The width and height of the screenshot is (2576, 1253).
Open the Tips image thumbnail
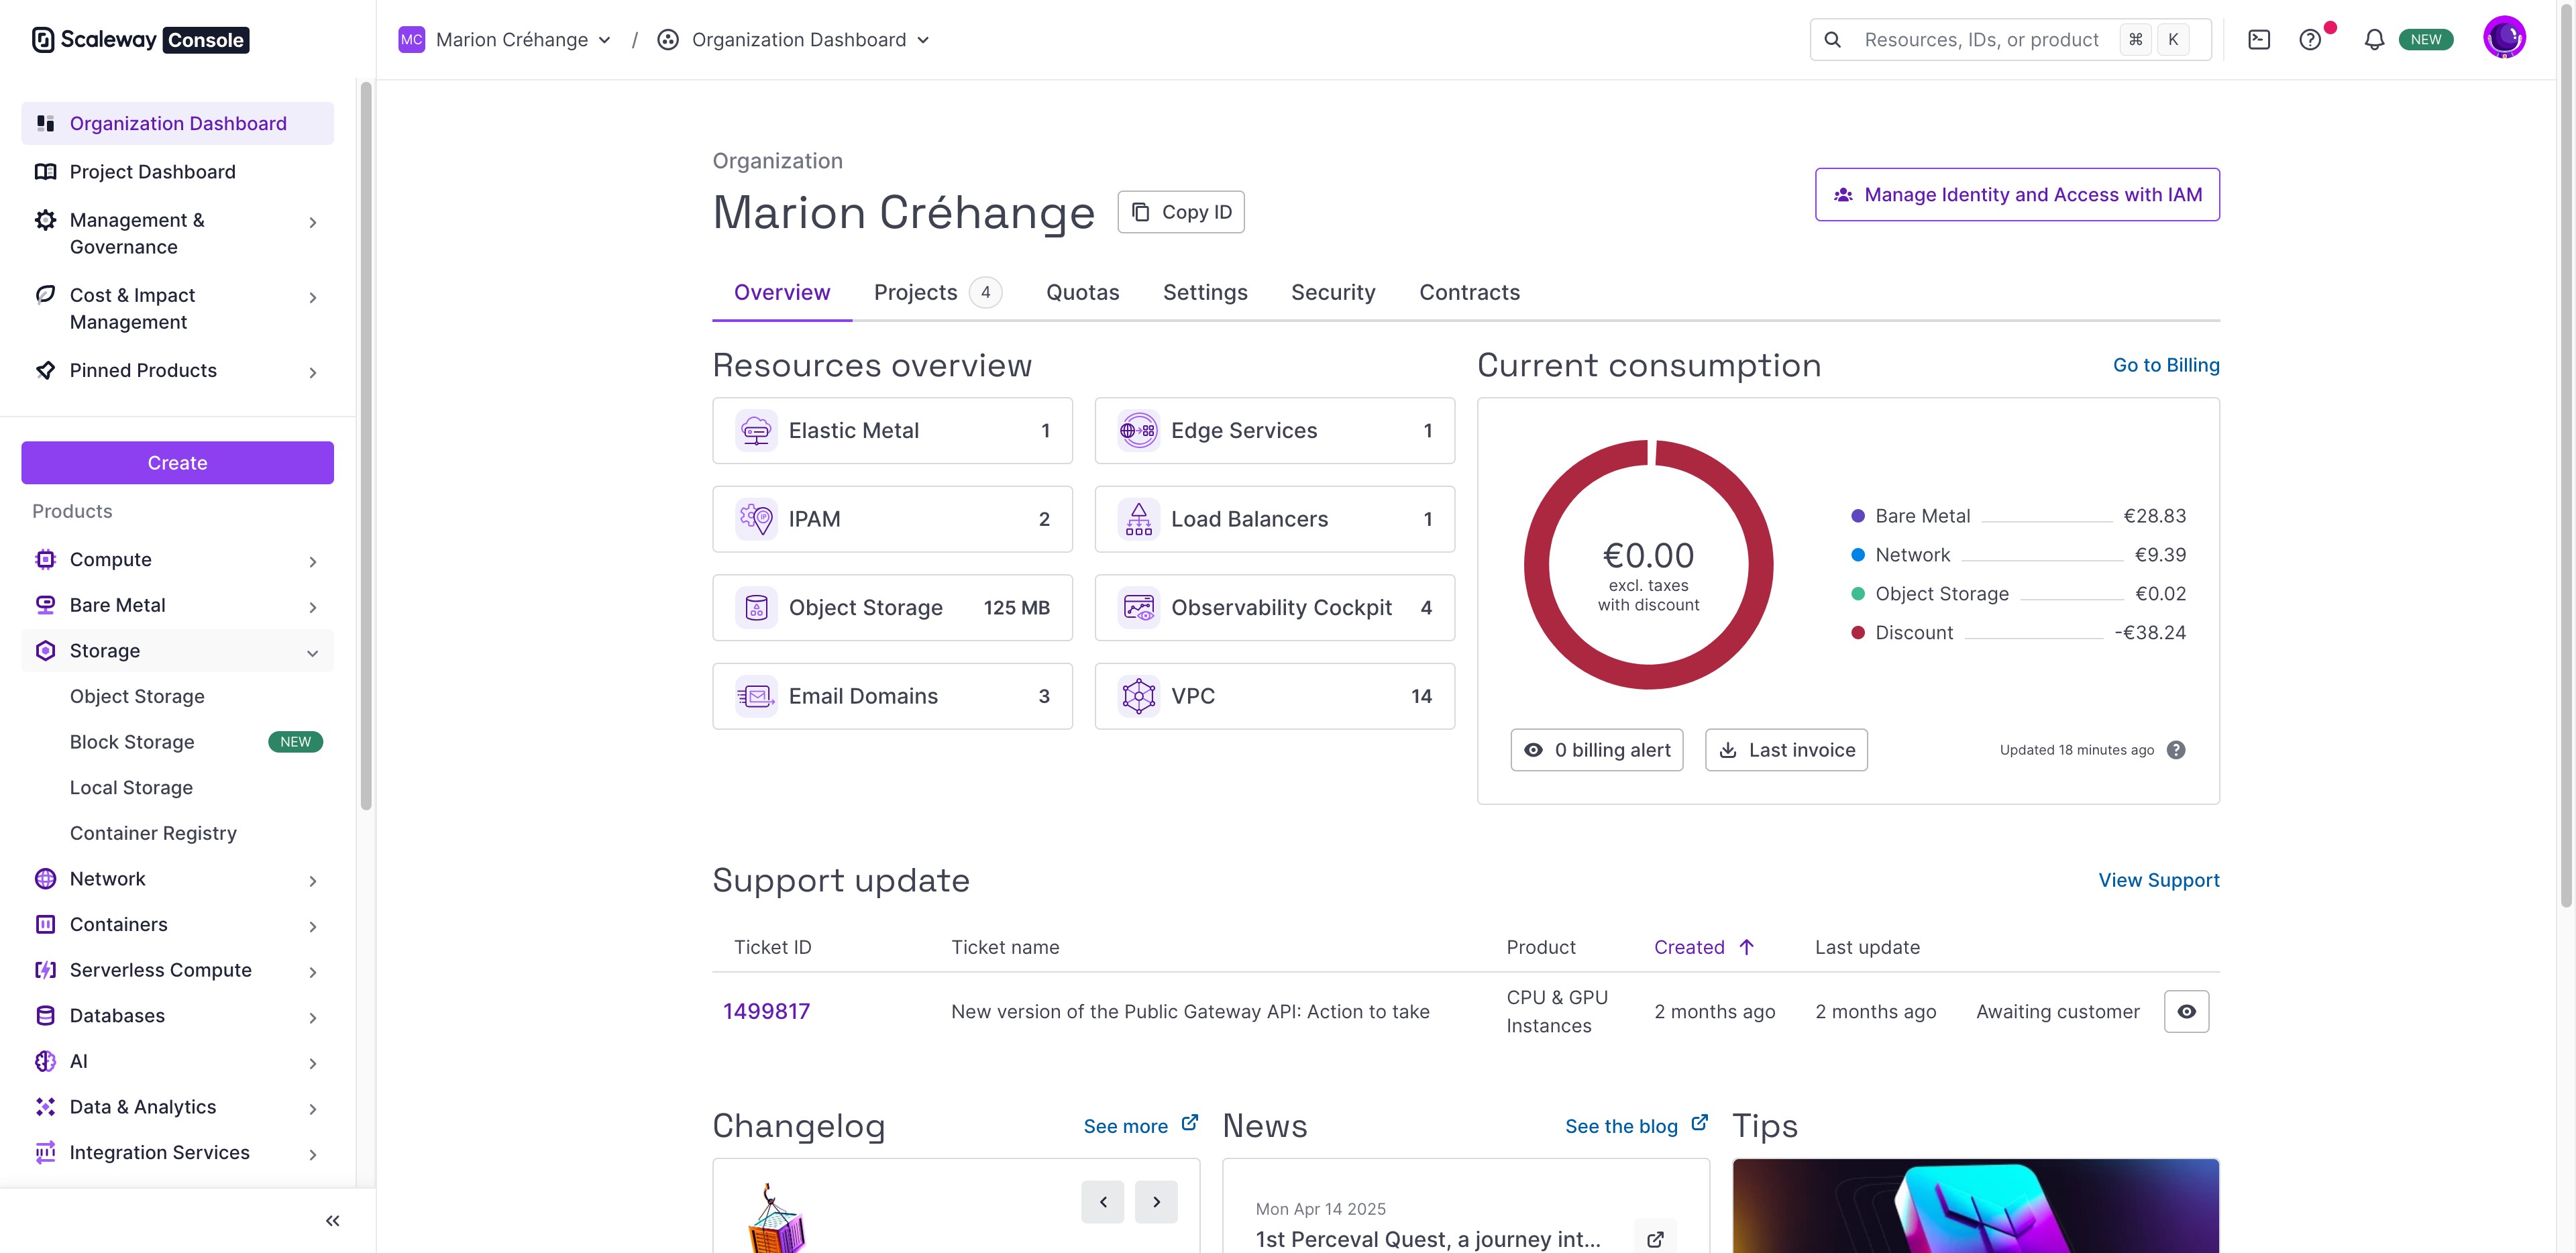[x=1975, y=1206]
